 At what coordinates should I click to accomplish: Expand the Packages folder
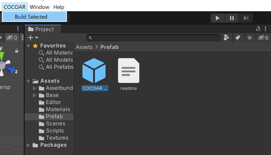click(28, 145)
